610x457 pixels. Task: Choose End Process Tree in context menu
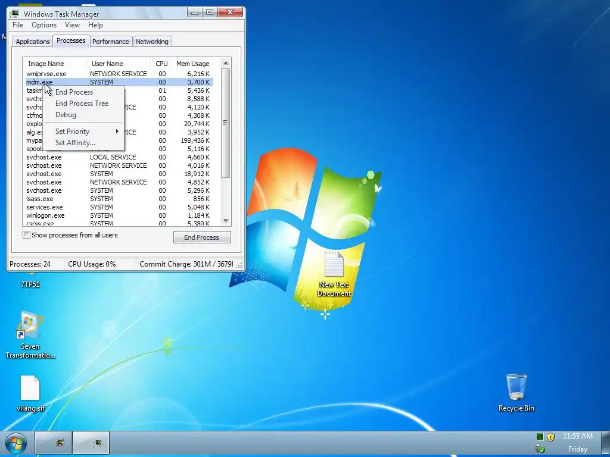click(83, 104)
